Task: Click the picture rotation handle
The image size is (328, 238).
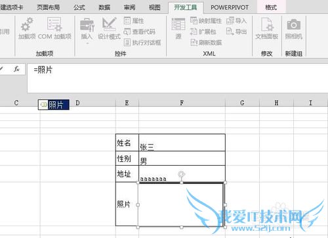Action: pos(181,174)
